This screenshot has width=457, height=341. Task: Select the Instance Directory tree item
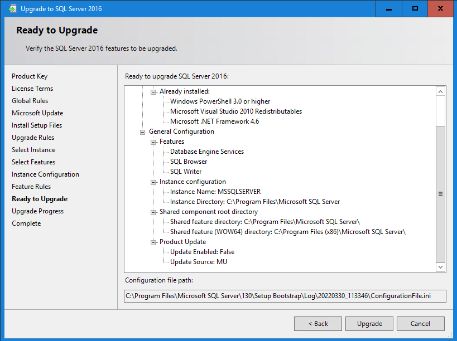[x=255, y=202]
